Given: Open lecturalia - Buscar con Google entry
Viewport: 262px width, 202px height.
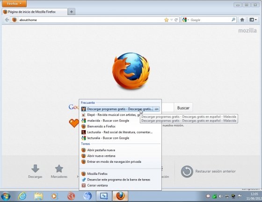Looking at the screenshot, I should point(120,138).
